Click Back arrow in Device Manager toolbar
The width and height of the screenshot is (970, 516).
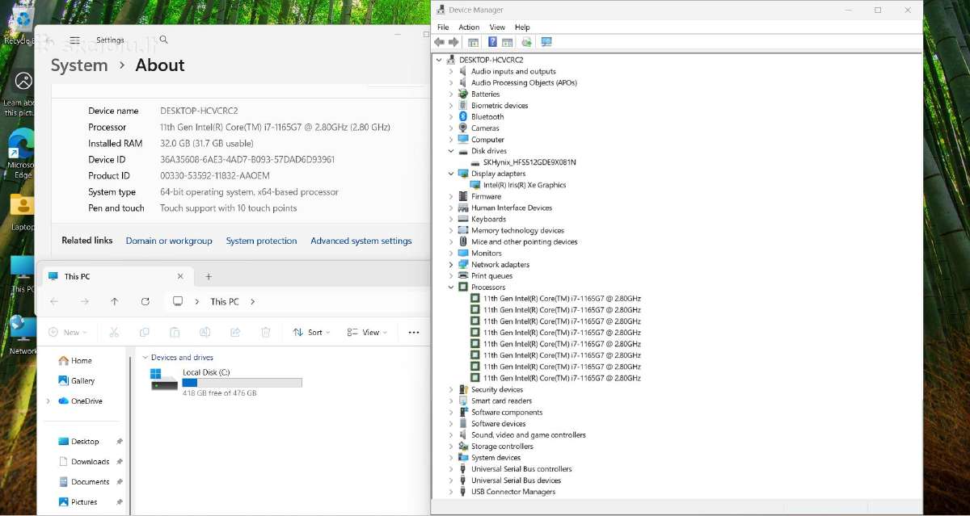(x=440, y=42)
